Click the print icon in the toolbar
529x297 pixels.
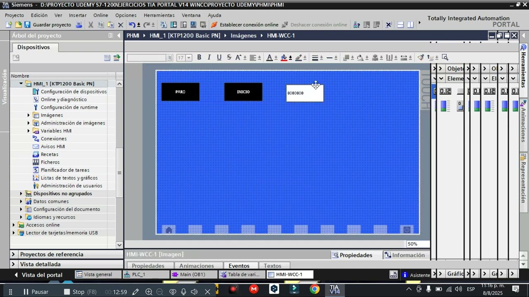[79, 25]
